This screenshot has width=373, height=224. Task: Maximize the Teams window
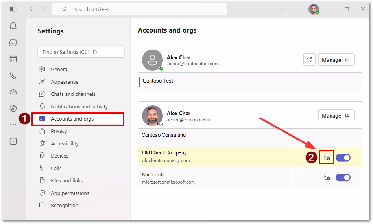(347, 9)
